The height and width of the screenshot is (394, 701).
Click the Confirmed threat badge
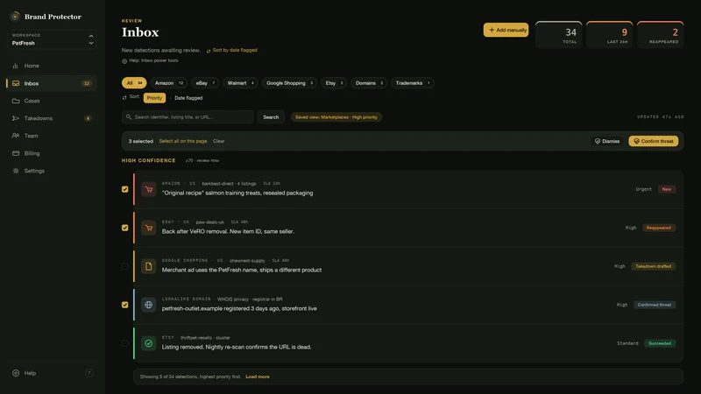(x=655, y=305)
